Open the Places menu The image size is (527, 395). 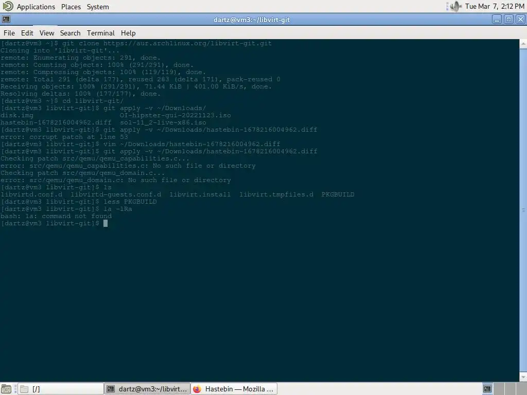pos(71,7)
